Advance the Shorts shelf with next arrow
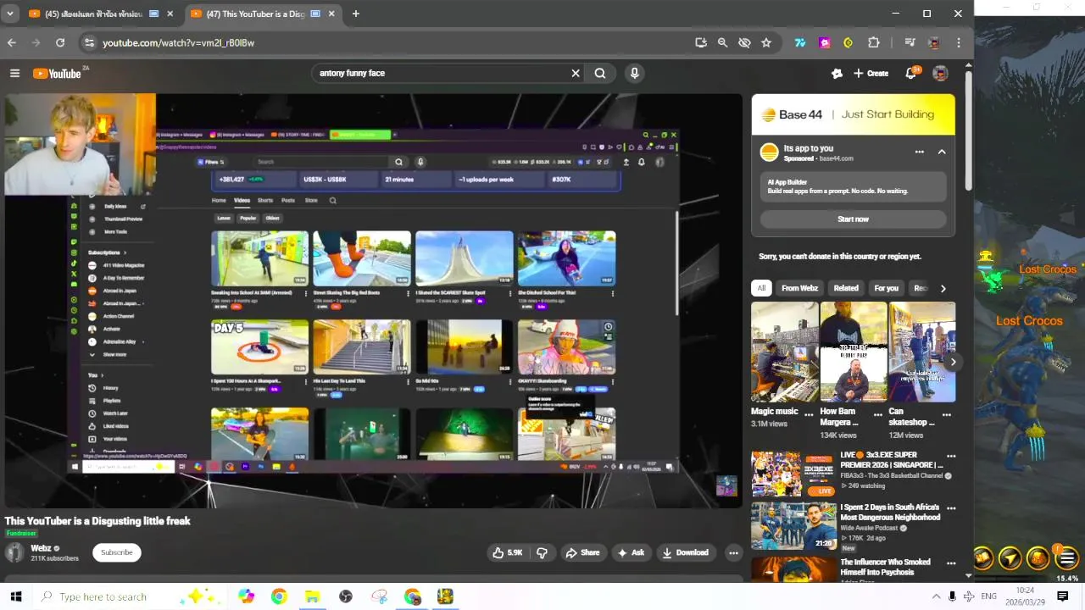 coord(953,362)
